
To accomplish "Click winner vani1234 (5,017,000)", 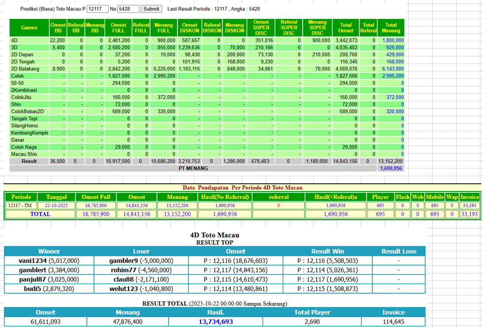I will [49, 261].
